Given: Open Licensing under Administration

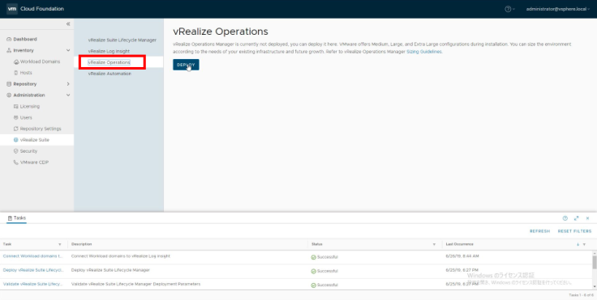Looking at the screenshot, I should (30, 106).
